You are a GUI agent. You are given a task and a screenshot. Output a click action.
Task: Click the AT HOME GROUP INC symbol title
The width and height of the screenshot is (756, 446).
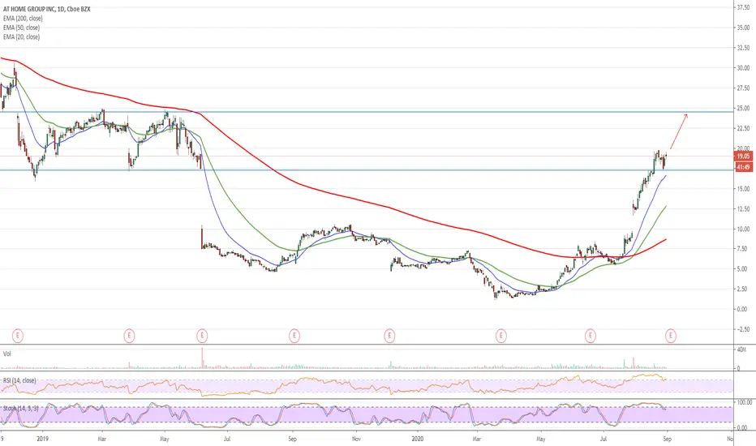(47, 9)
